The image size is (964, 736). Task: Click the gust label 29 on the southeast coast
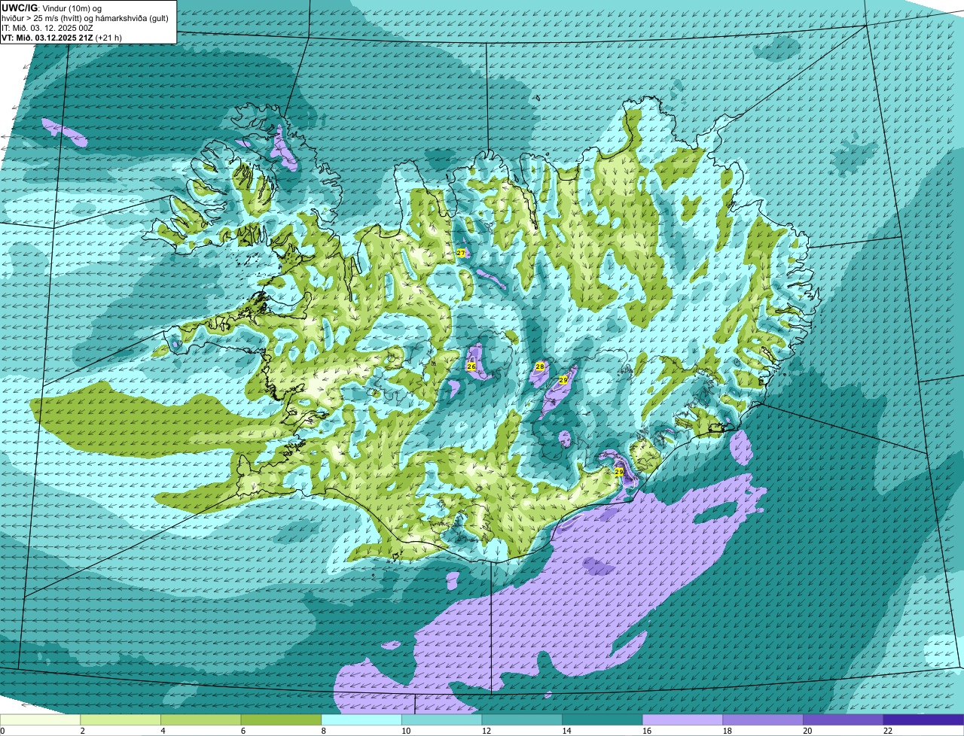pyautogui.click(x=619, y=472)
